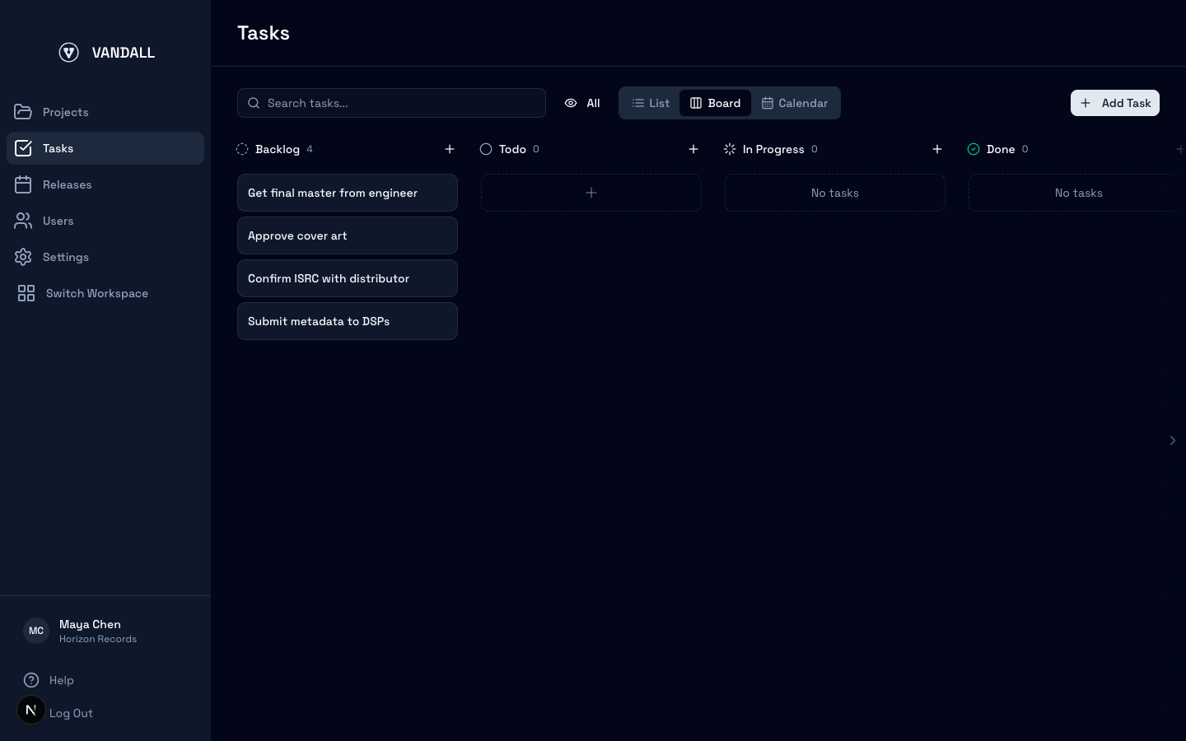Click the Help question mark icon
This screenshot has height=741, width=1186.
pyautogui.click(x=31, y=680)
